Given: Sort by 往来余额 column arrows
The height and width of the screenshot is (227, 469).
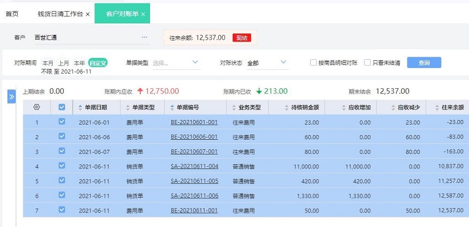Looking at the screenshot, I should (437, 108).
